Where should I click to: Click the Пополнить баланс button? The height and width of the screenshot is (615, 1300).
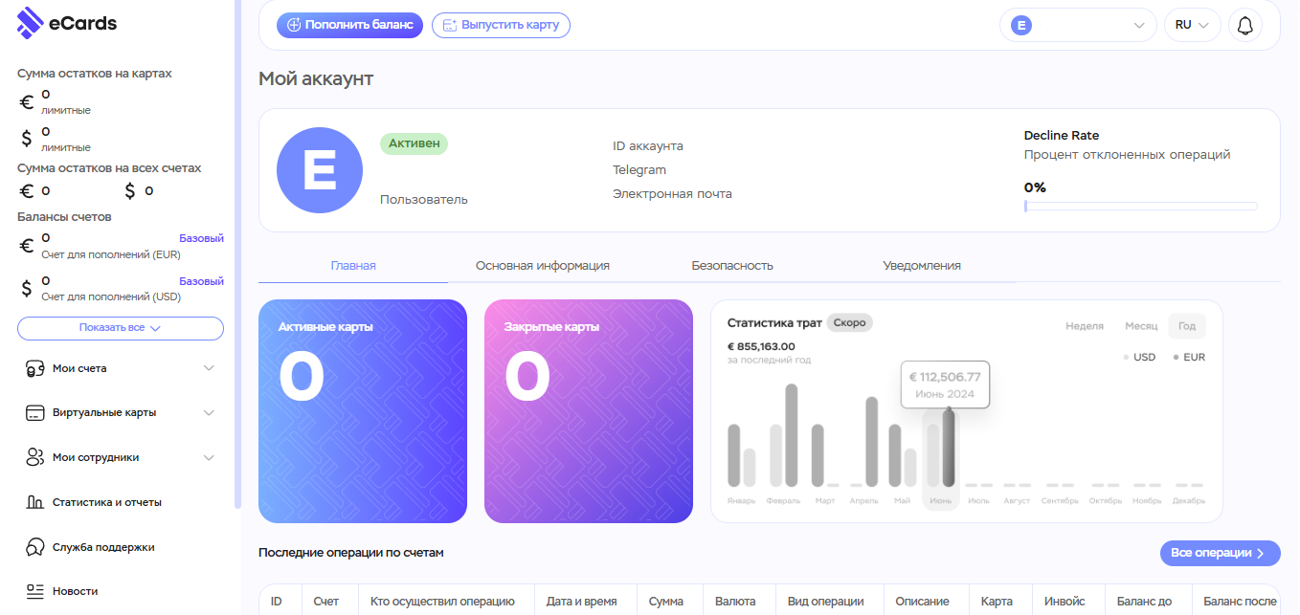pyautogui.click(x=349, y=25)
